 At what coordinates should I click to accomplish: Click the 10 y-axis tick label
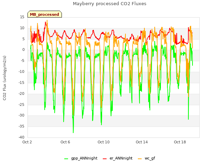[x=22, y=28]
